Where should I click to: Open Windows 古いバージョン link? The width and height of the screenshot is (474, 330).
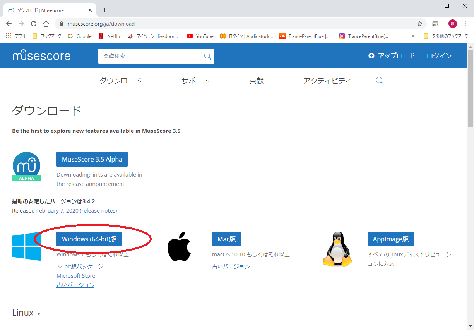pyautogui.click(x=75, y=285)
